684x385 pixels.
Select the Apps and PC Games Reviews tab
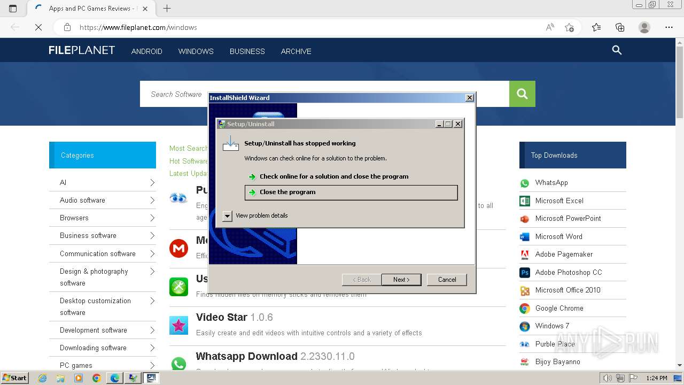coord(91,8)
